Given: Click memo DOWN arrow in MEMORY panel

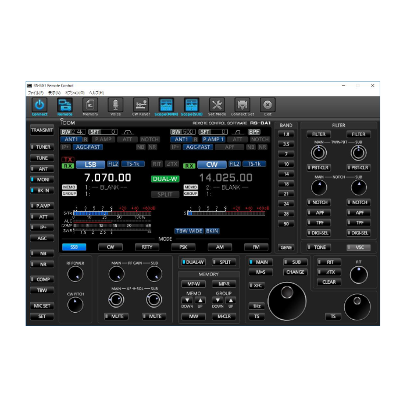Looking at the screenshot, I should (187, 301).
